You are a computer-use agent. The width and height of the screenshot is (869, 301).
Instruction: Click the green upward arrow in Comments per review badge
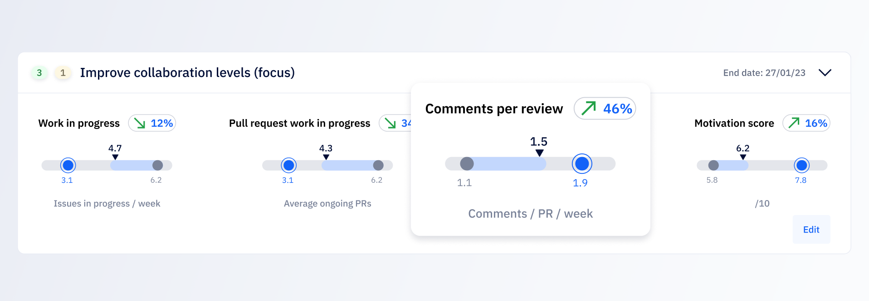[588, 108]
